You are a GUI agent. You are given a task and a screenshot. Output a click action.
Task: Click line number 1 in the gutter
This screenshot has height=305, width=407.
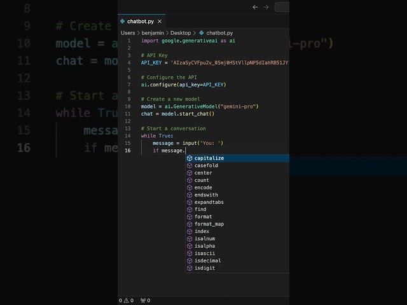click(129, 41)
